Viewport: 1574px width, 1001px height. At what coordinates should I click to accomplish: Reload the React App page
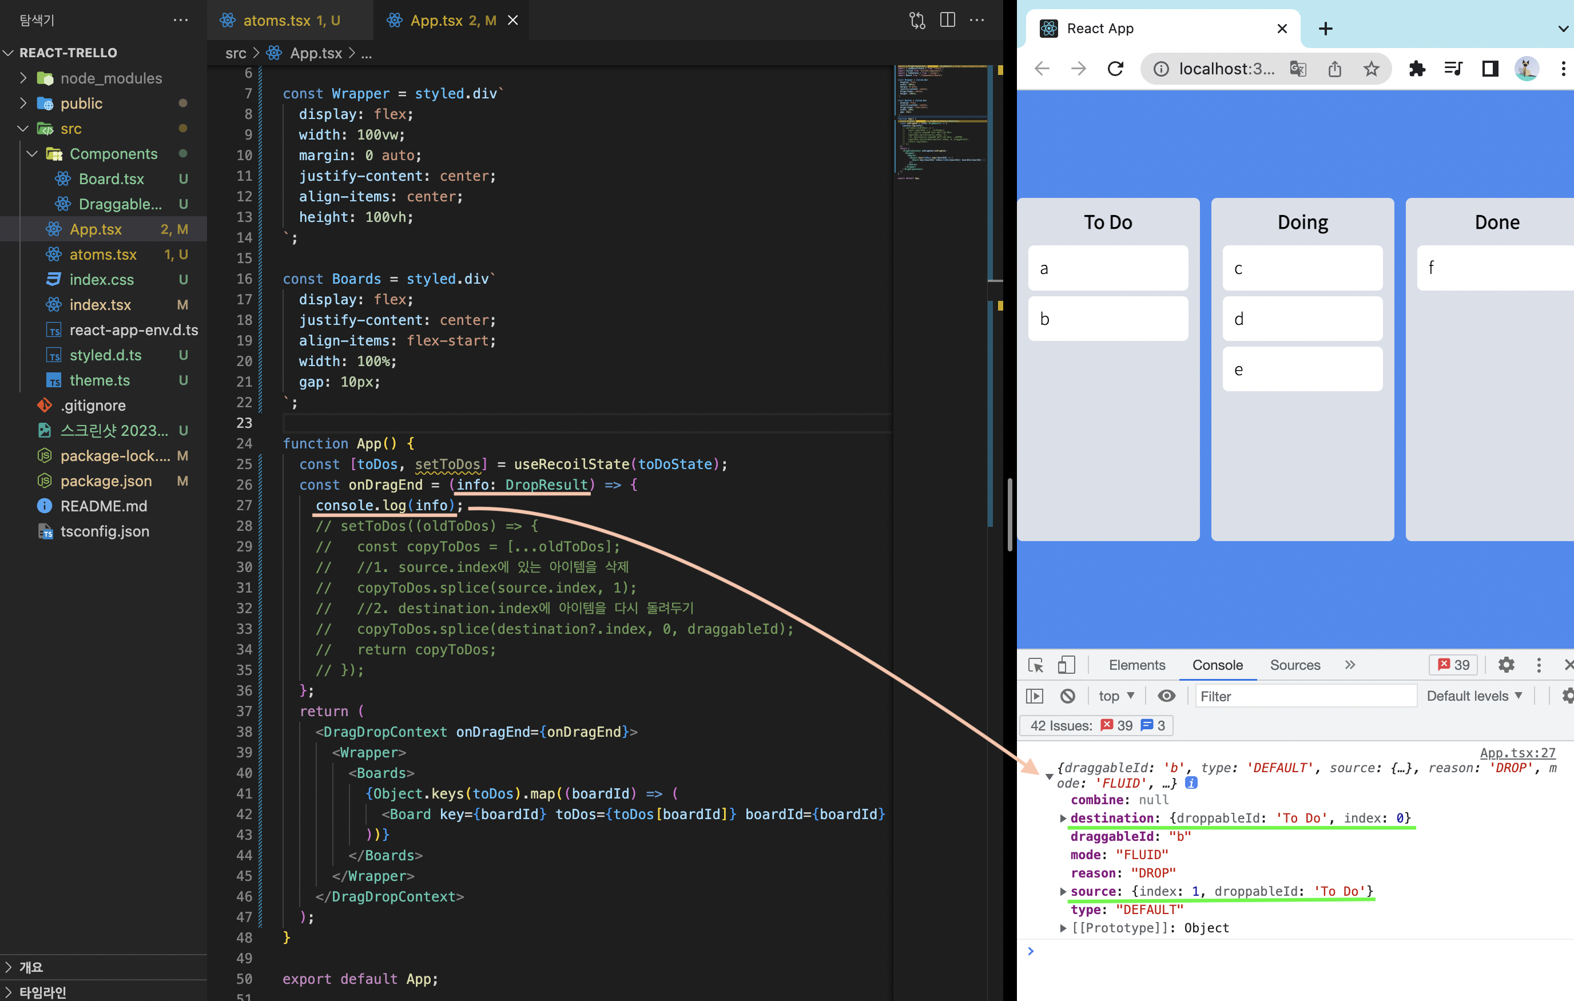tap(1116, 69)
